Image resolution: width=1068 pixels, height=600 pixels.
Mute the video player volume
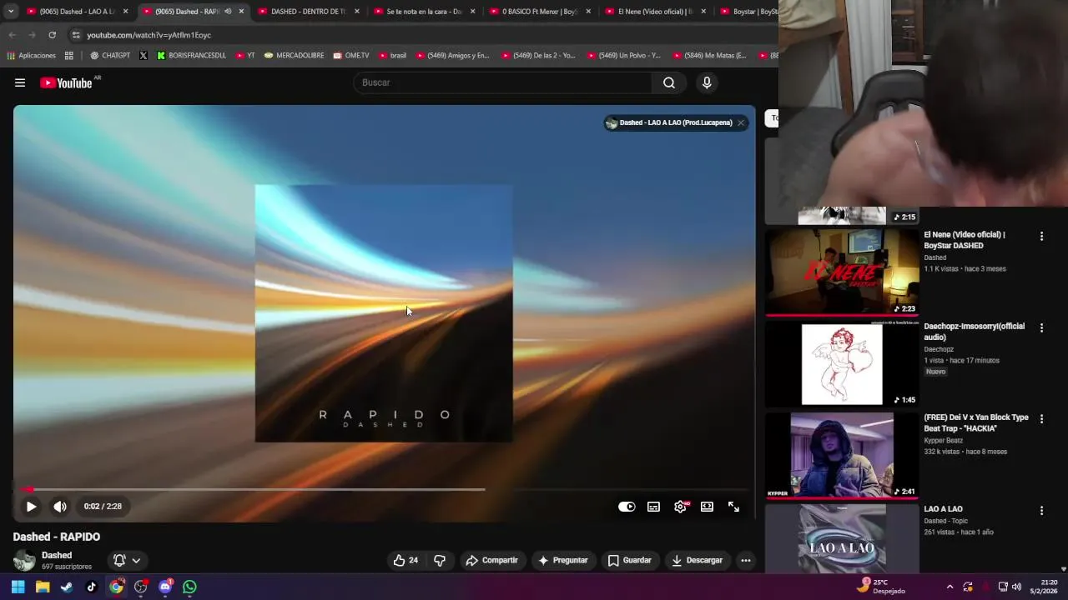coord(60,506)
